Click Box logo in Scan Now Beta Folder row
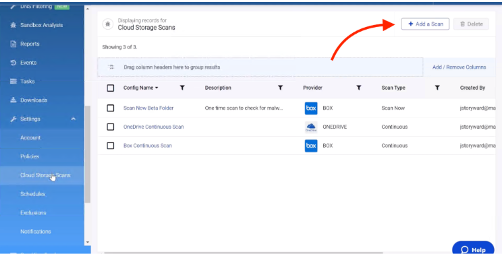502x254 pixels. (x=311, y=108)
